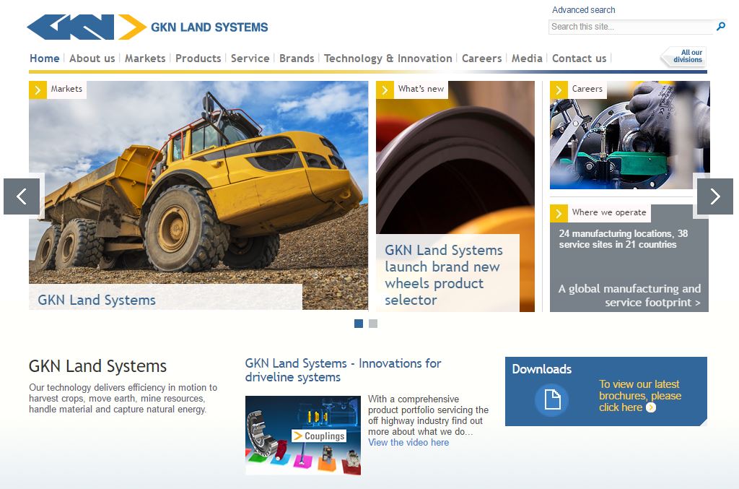
Task: Click the Search this site field
Action: (x=629, y=27)
